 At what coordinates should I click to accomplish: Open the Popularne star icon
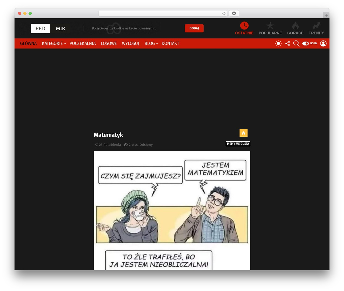tap(270, 26)
